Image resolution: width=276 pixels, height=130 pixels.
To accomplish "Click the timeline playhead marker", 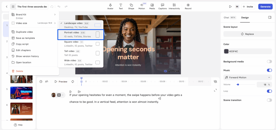I will click(81, 78).
